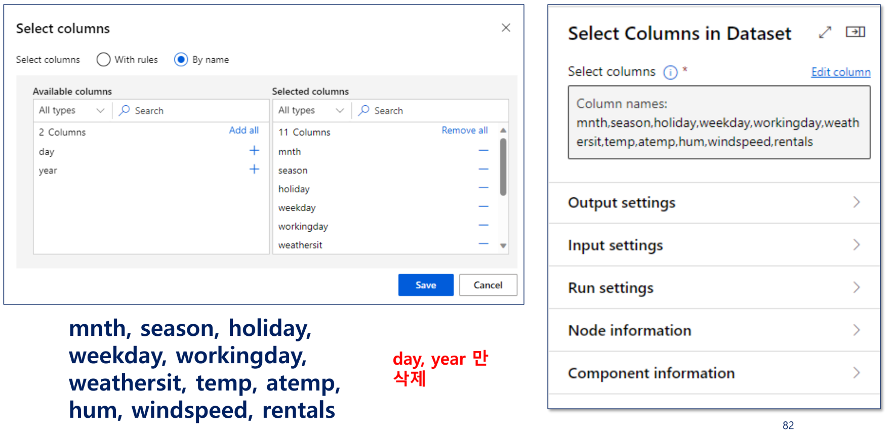Remove mnth column with minus icon

pyautogui.click(x=483, y=150)
